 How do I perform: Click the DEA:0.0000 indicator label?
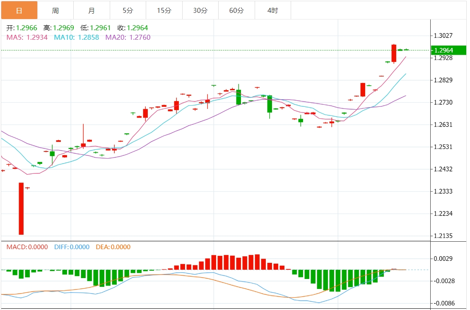pyautogui.click(x=113, y=247)
